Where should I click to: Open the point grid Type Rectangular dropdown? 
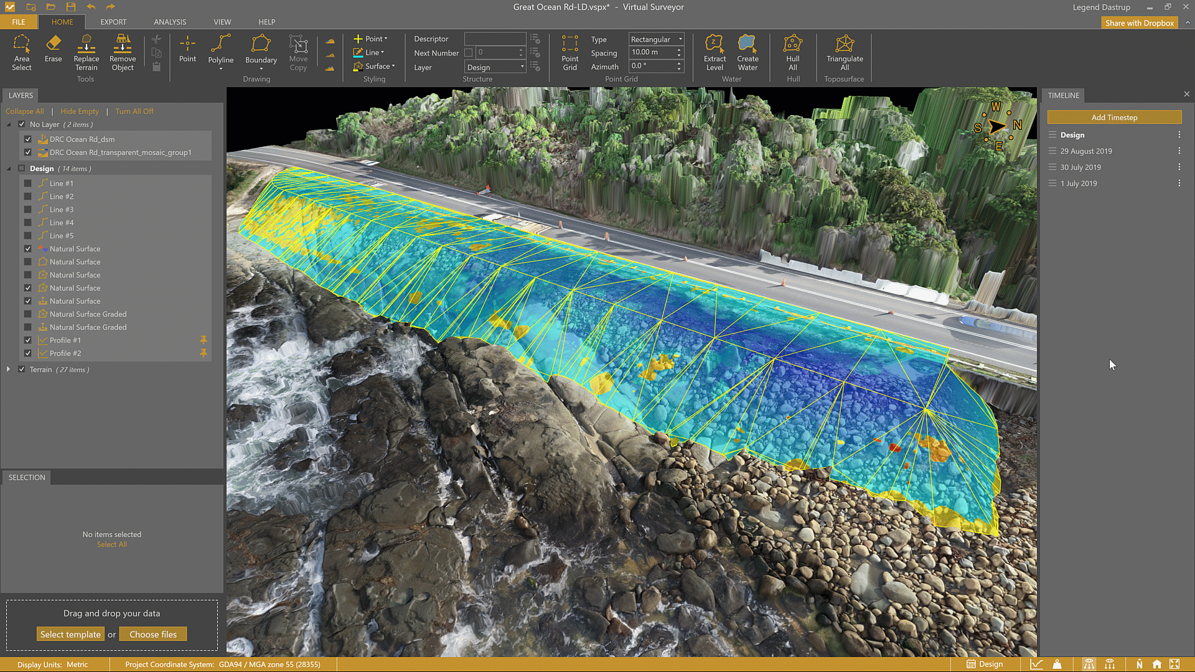tap(657, 39)
